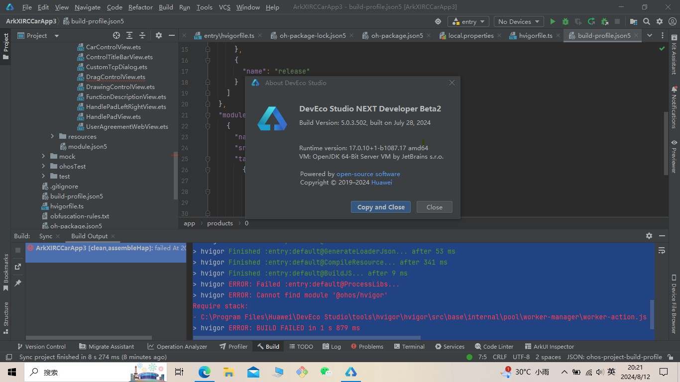
Task: Expand the ohosTest folder
Action: pyautogui.click(x=43, y=166)
